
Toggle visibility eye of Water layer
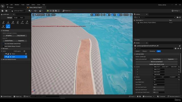click(10, 54)
